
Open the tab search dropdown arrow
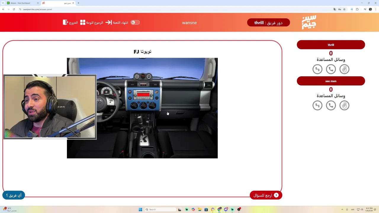click(3, 3)
